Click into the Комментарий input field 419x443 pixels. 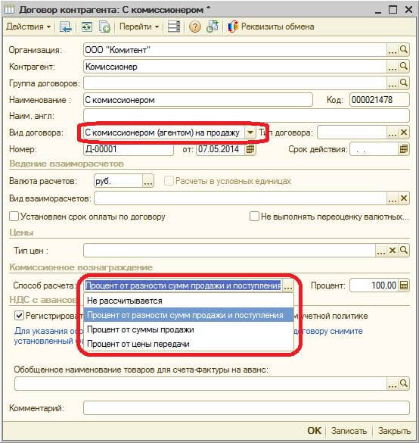tap(247, 408)
